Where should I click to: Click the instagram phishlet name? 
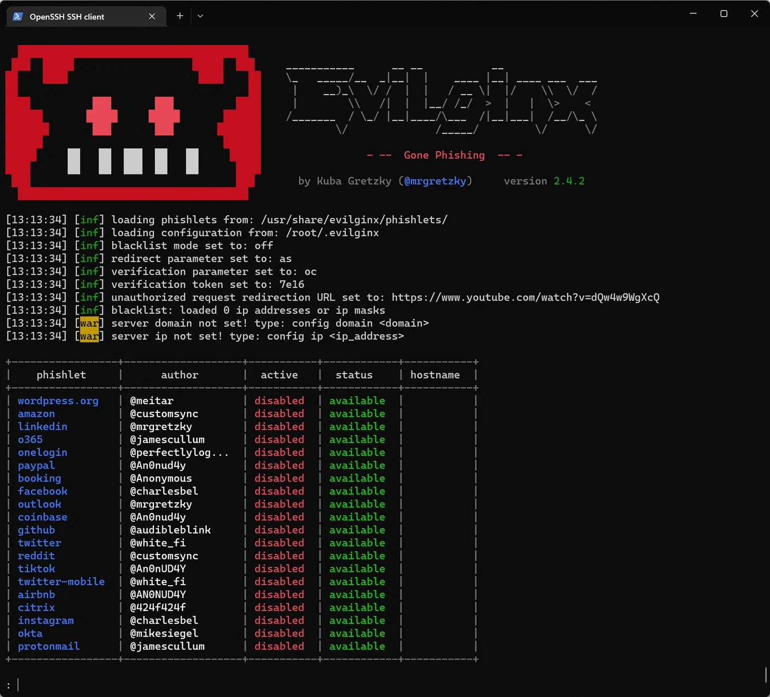point(46,620)
